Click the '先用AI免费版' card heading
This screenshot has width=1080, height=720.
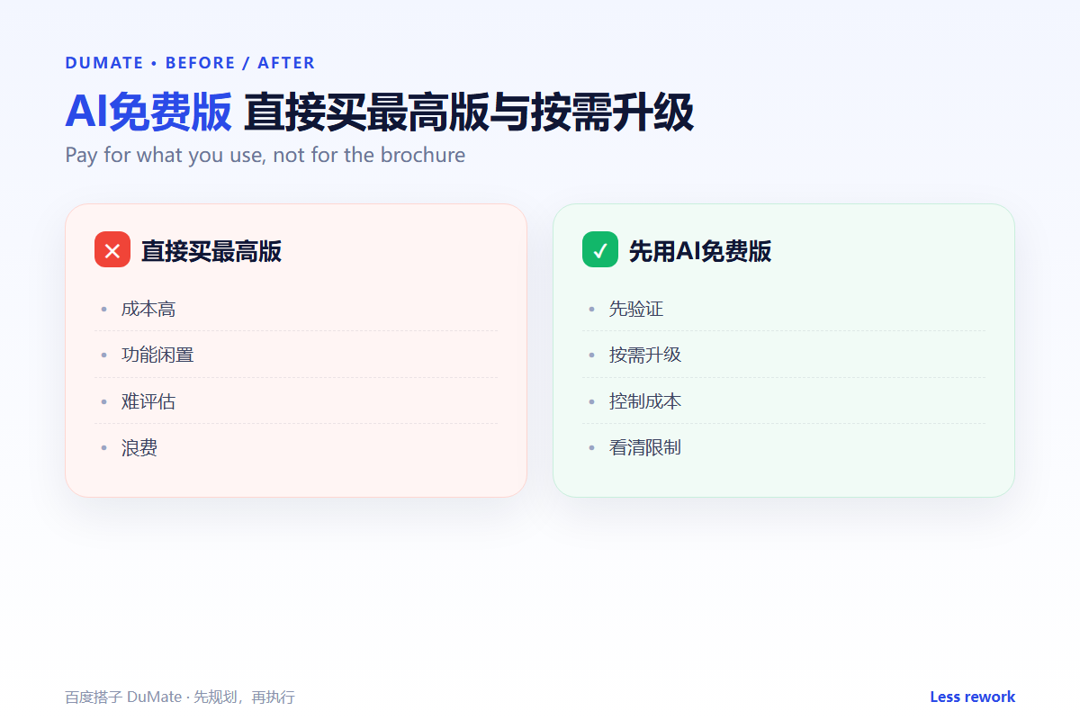699,251
